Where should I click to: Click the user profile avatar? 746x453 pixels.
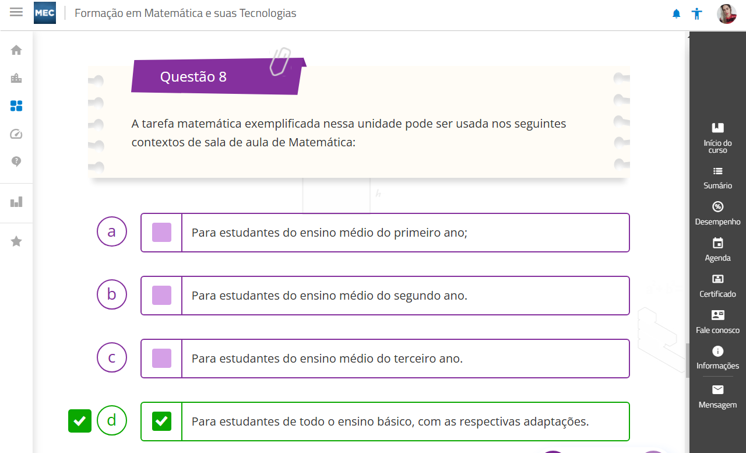727,13
